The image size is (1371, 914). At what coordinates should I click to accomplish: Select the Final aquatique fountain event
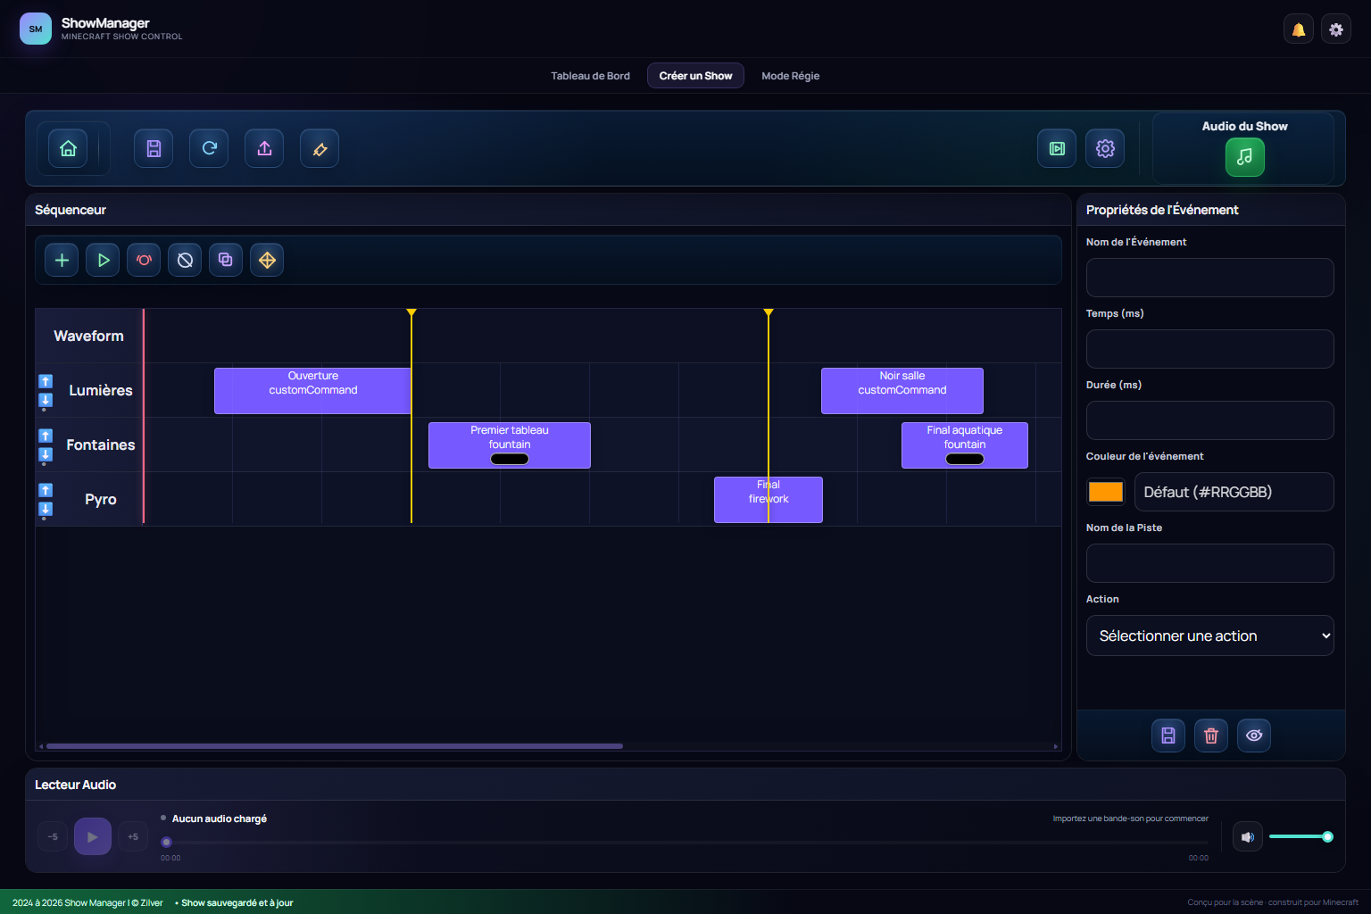965,445
